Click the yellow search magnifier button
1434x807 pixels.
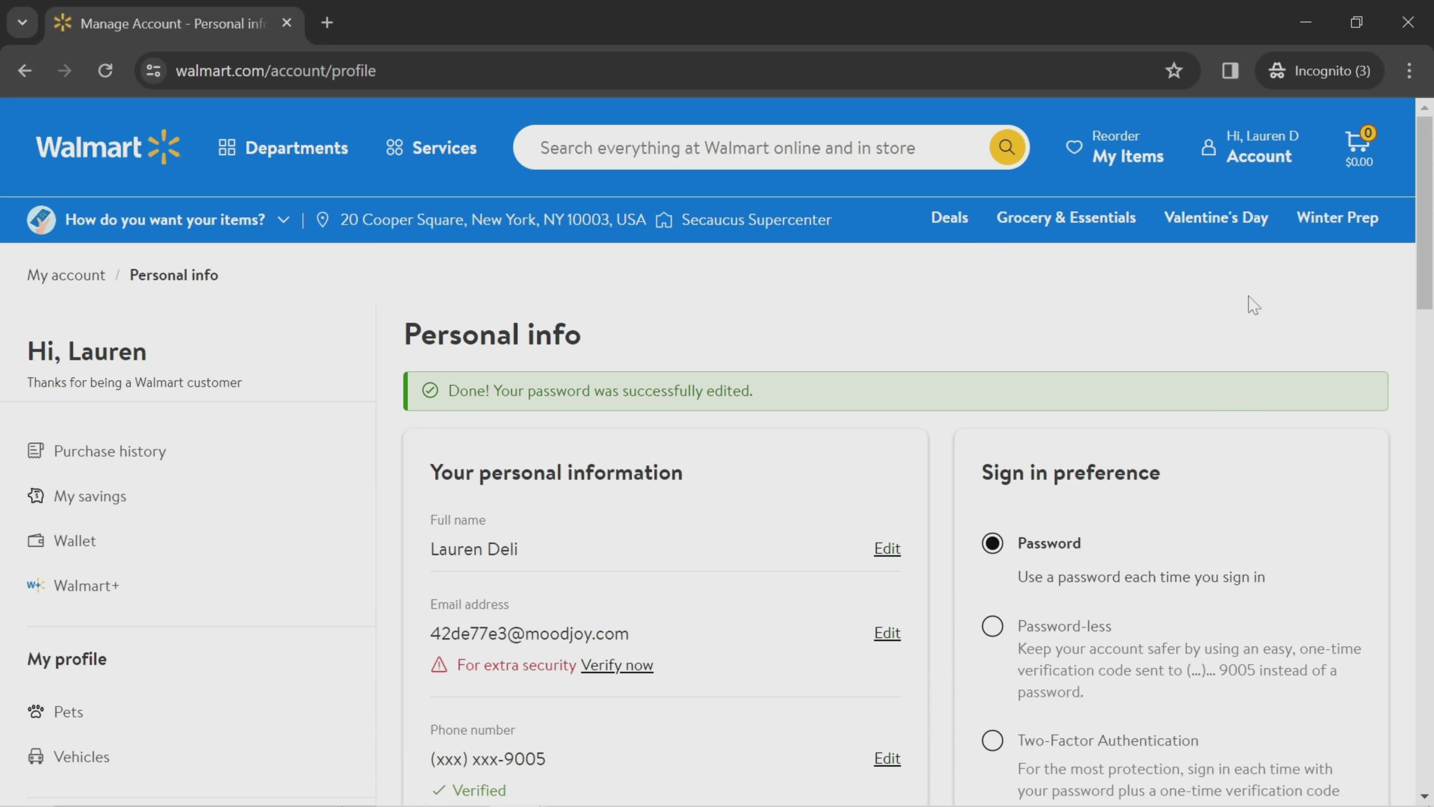click(x=1006, y=147)
